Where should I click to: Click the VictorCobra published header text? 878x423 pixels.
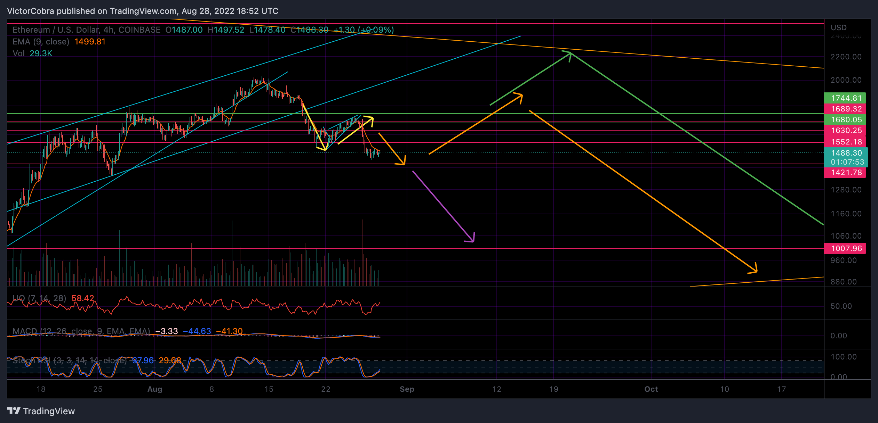coord(143,11)
